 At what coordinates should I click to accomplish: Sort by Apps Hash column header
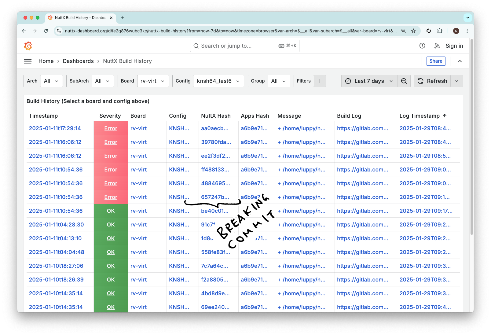(255, 116)
